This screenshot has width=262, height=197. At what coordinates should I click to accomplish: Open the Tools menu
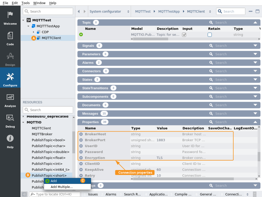pyautogui.click(x=25, y=3)
